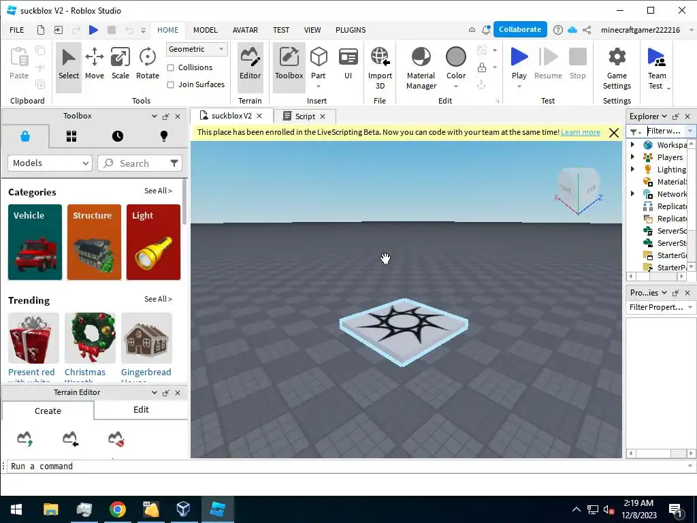
Task: Click the Color tool circle
Action: click(455, 57)
